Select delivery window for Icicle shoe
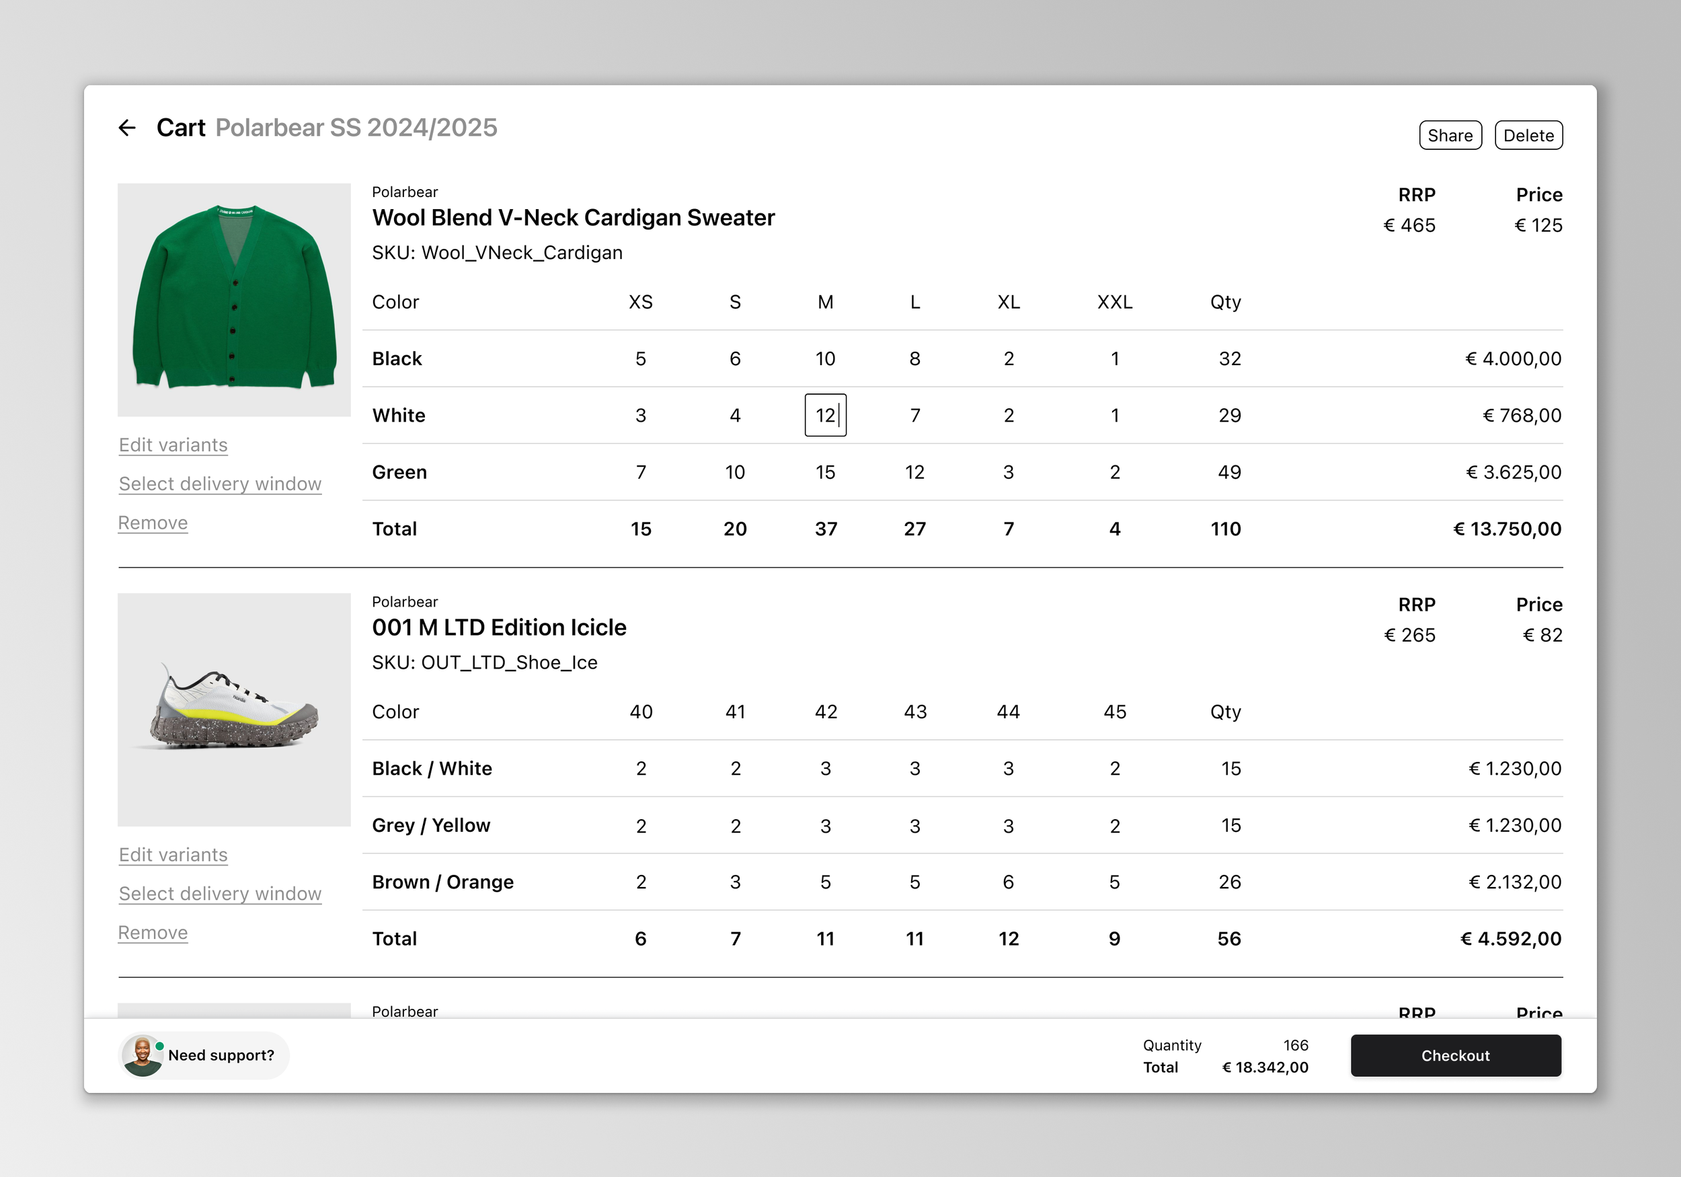This screenshot has height=1177, width=1681. (x=220, y=894)
